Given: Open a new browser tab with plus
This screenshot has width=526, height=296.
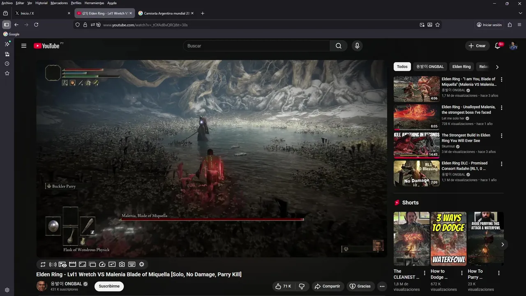Looking at the screenshot, I should pyautogui.click(x=203, y=13).
